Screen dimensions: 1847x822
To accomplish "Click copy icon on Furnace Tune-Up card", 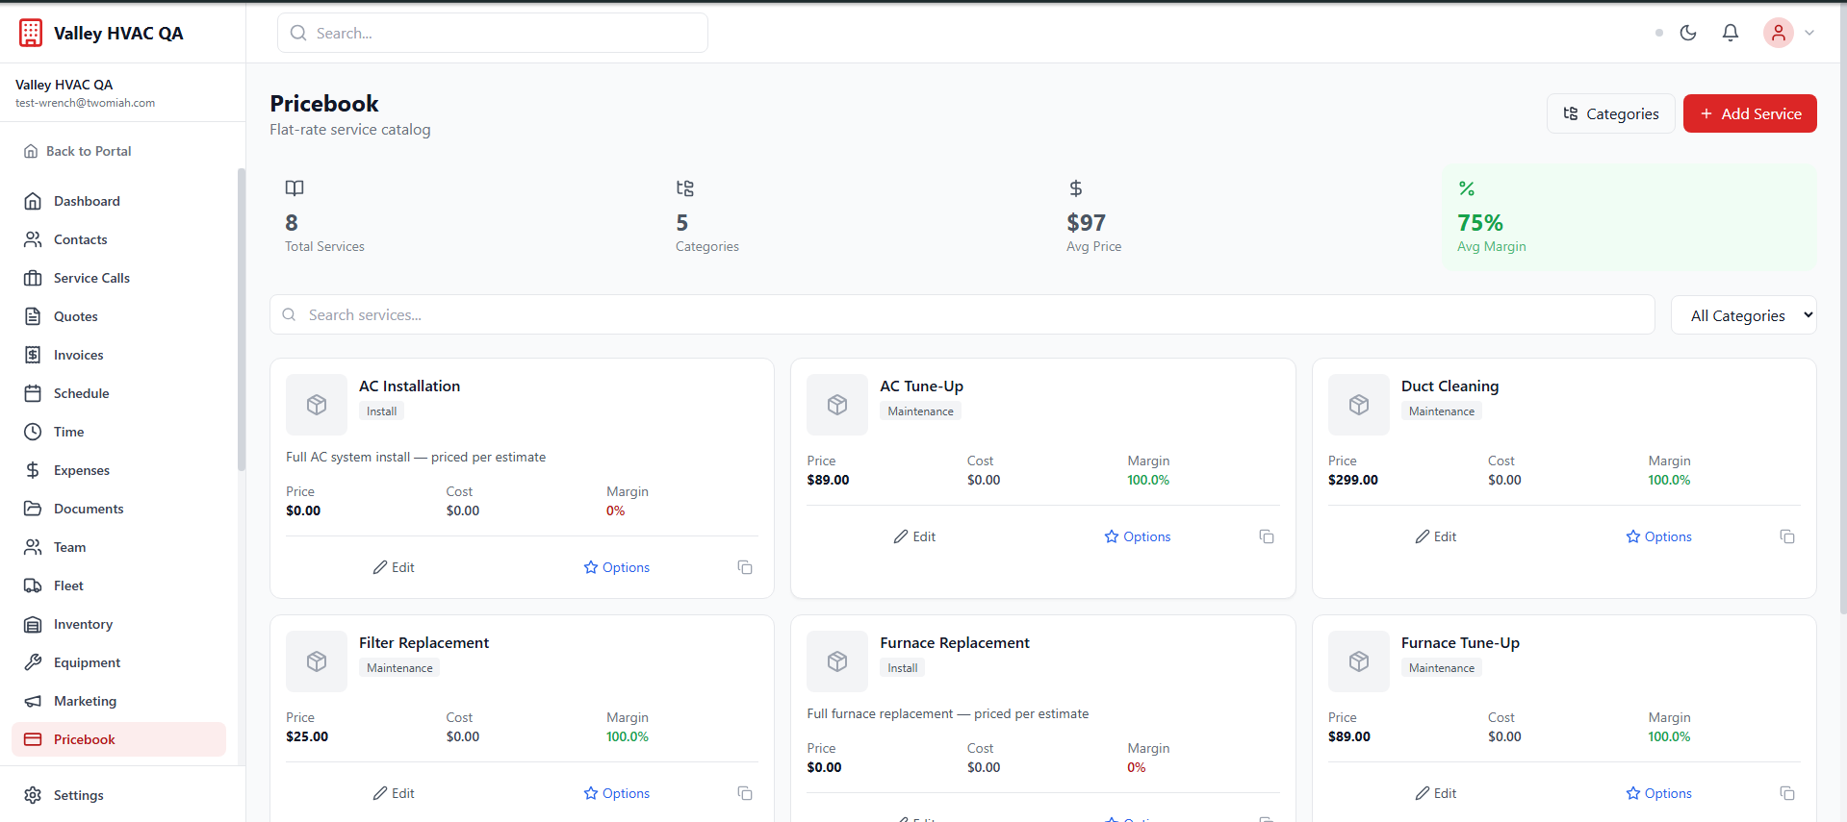I will (x=1787, y=793).
